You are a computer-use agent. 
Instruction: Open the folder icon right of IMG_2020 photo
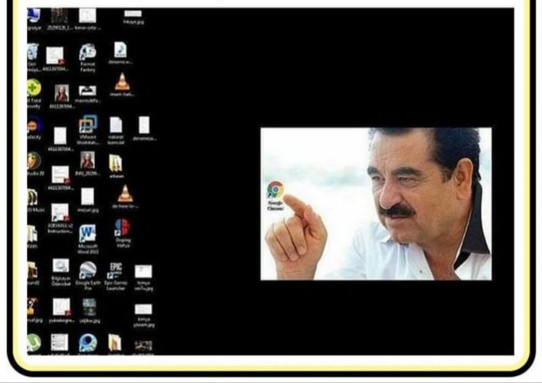point(115,163)
